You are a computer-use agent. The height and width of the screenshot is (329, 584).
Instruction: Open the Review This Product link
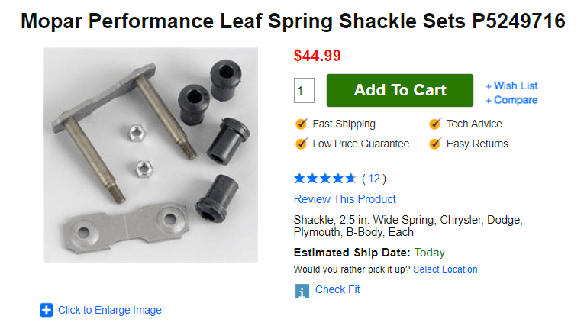pos(344,199)
